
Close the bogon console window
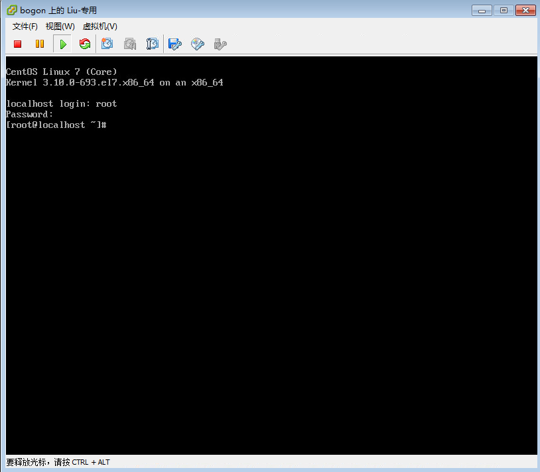click(525, 11)
